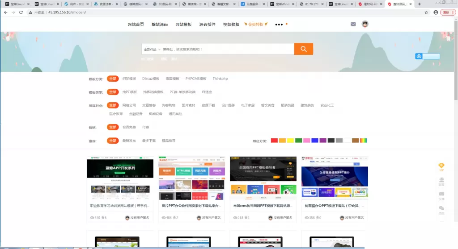This screenshot has width=458, height=249.
Task: Close the 资源订单 browser tab
Action: 117,4
